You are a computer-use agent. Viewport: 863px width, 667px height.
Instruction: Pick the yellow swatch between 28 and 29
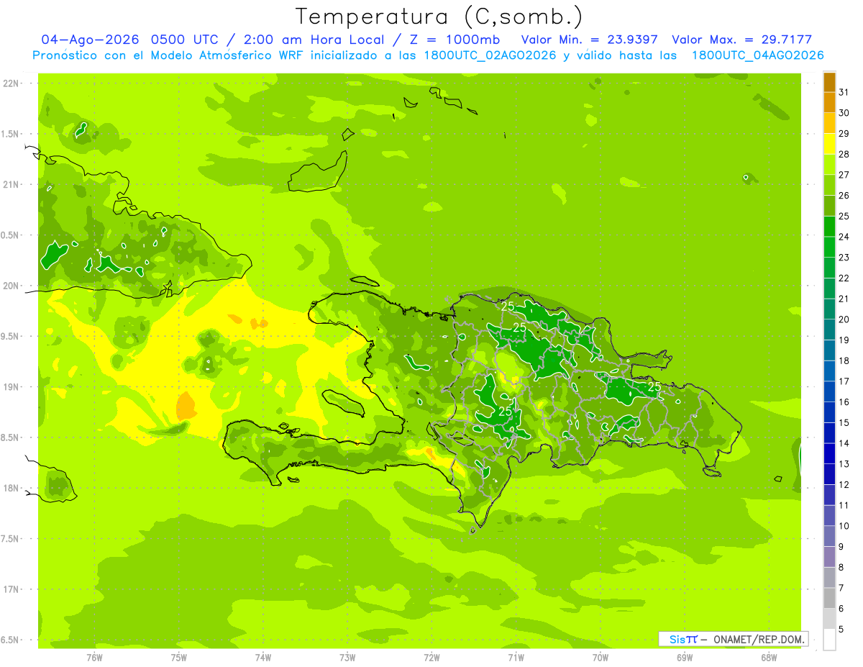pyautogui.click(x=829, y=144)
